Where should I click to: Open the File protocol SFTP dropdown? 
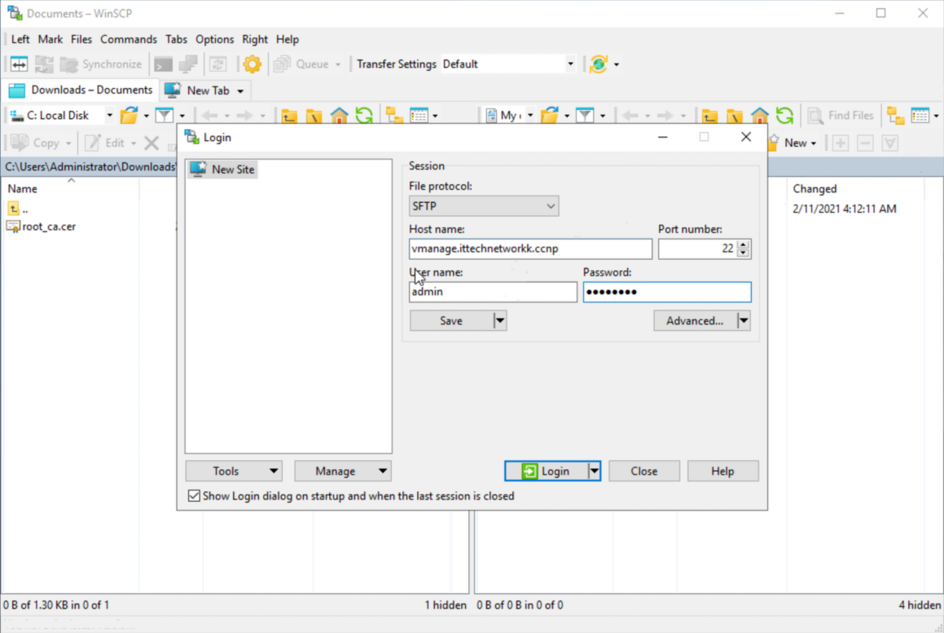coord(484,206)
